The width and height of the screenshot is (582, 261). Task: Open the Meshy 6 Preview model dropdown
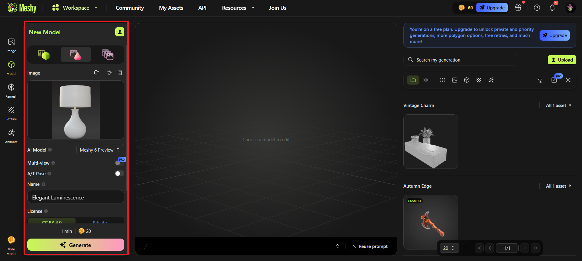coord(100,150)
